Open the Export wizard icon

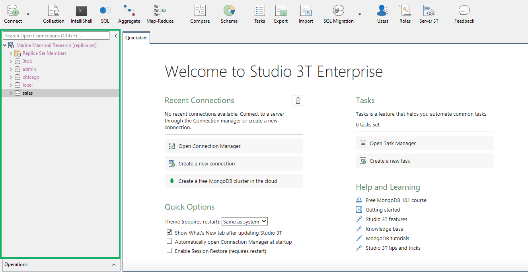click(x=281, y=14)
